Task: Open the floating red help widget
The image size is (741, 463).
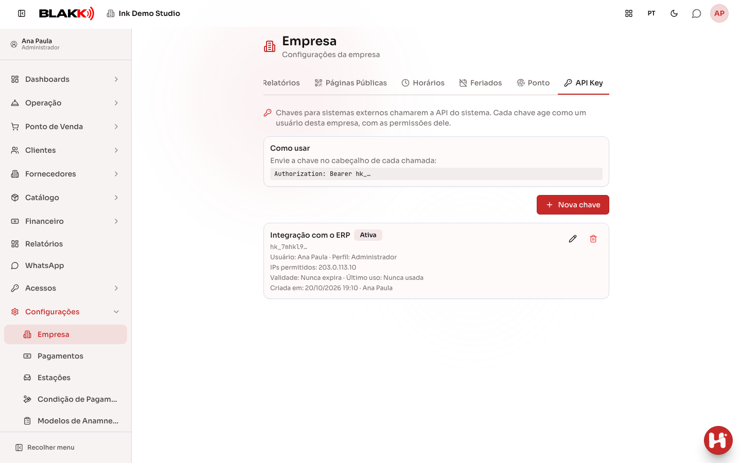Action: click(x=718, y=440)
